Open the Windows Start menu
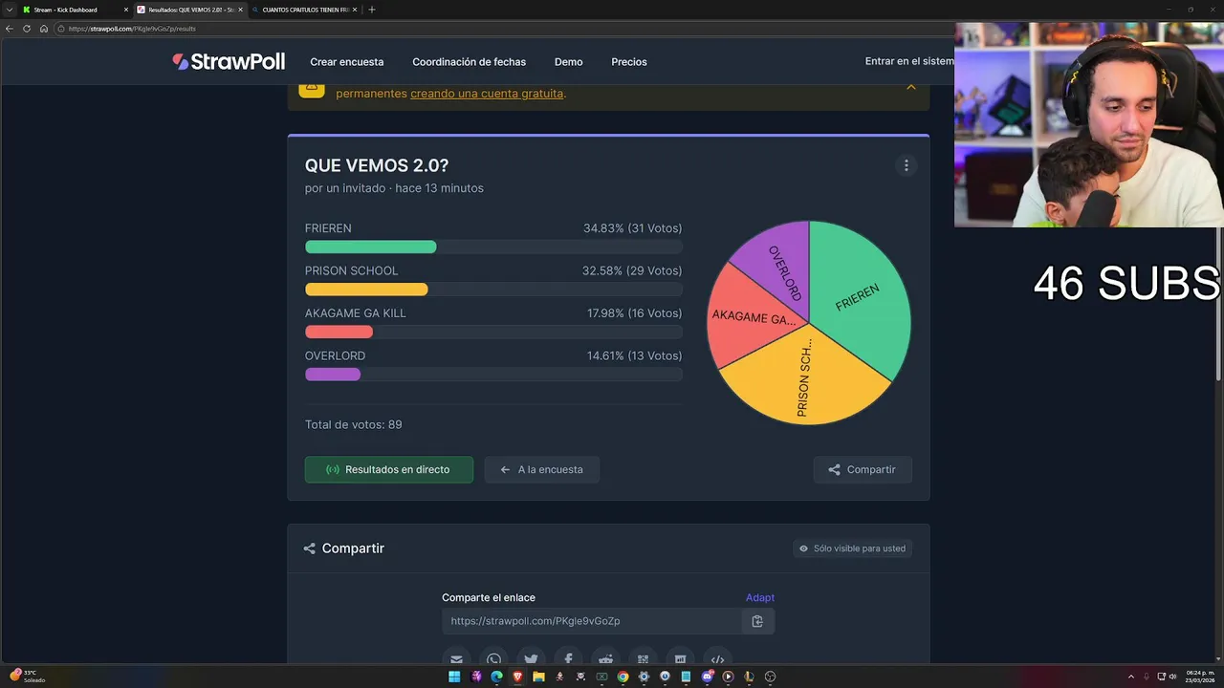The height and width of the screenshot is (688, 1224). coord(454,677)
